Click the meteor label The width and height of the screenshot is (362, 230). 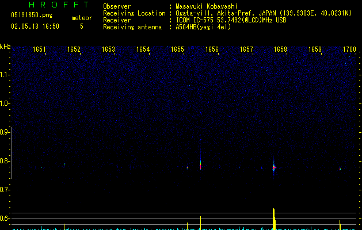tap(82, 18)
